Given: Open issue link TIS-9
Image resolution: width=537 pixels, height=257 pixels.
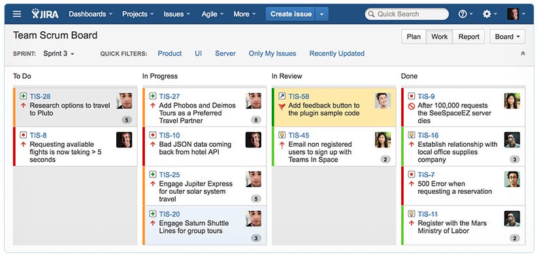Looking at the screenshot, I should 426,97.
